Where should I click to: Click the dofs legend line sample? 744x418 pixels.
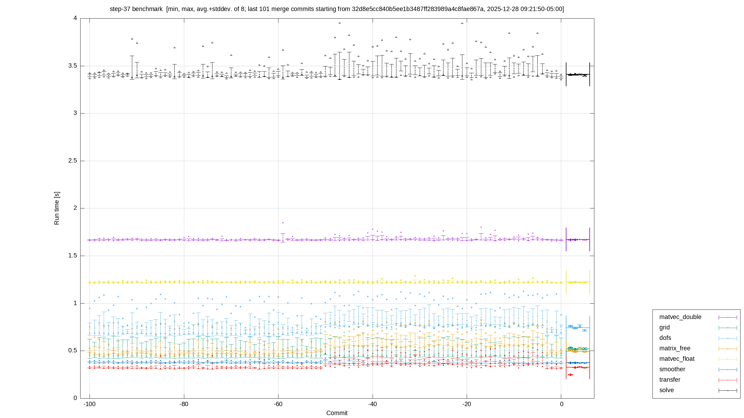pos(728,338)
